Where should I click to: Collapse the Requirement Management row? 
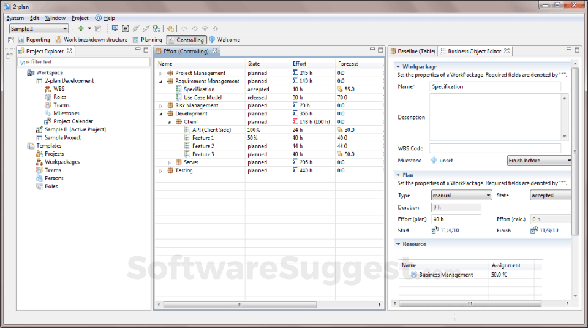point(160,82)
